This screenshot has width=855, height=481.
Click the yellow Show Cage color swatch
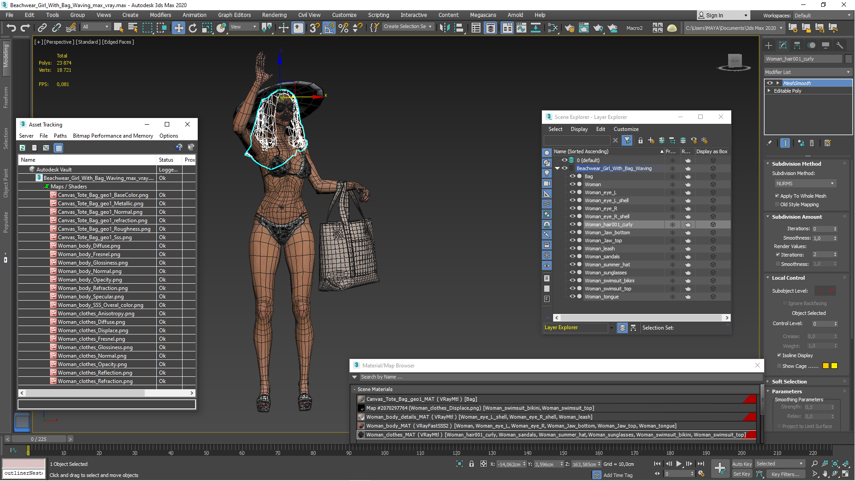tap(835, 366)
